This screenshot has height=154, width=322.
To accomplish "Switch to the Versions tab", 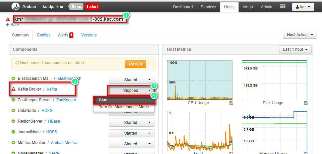I will click(89, 35).
